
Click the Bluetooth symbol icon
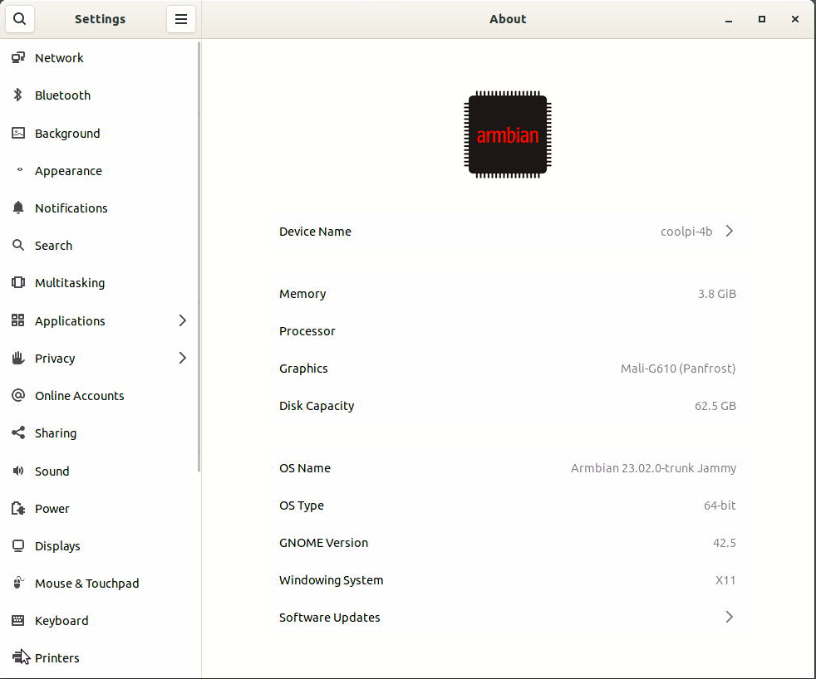(18, 95)
